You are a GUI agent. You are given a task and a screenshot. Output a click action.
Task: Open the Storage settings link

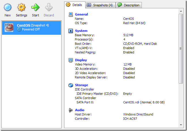(x=81, y=85)
